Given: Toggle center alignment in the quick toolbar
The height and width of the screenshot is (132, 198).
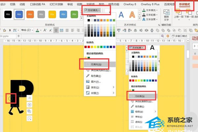Looking at the screenshot, I should click(x=56, y=30).
